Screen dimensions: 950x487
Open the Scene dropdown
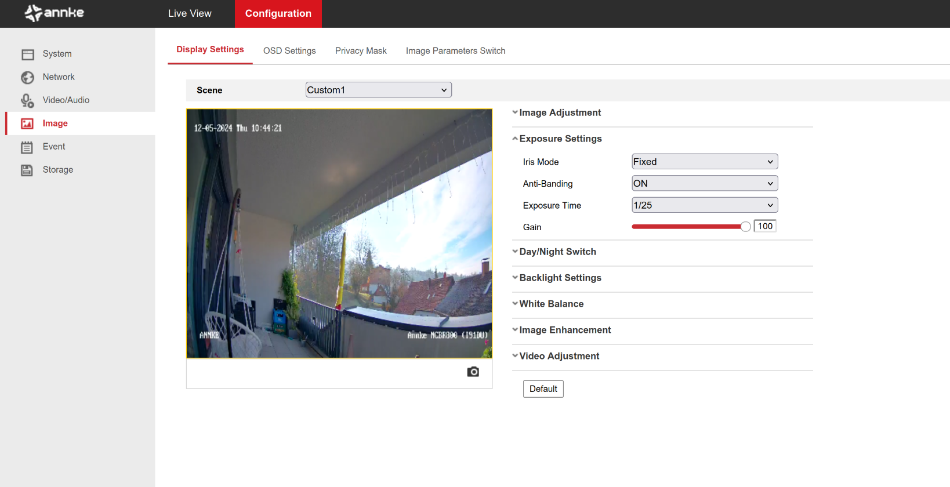378,90
